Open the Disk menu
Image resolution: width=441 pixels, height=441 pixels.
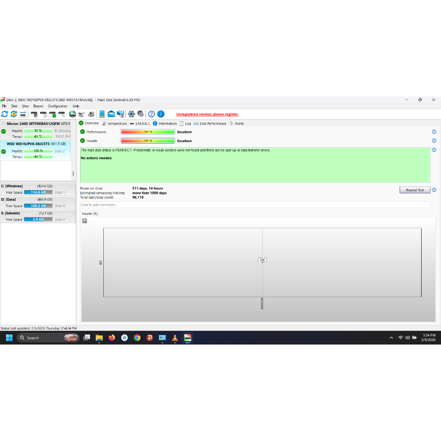tap(14, 106)
